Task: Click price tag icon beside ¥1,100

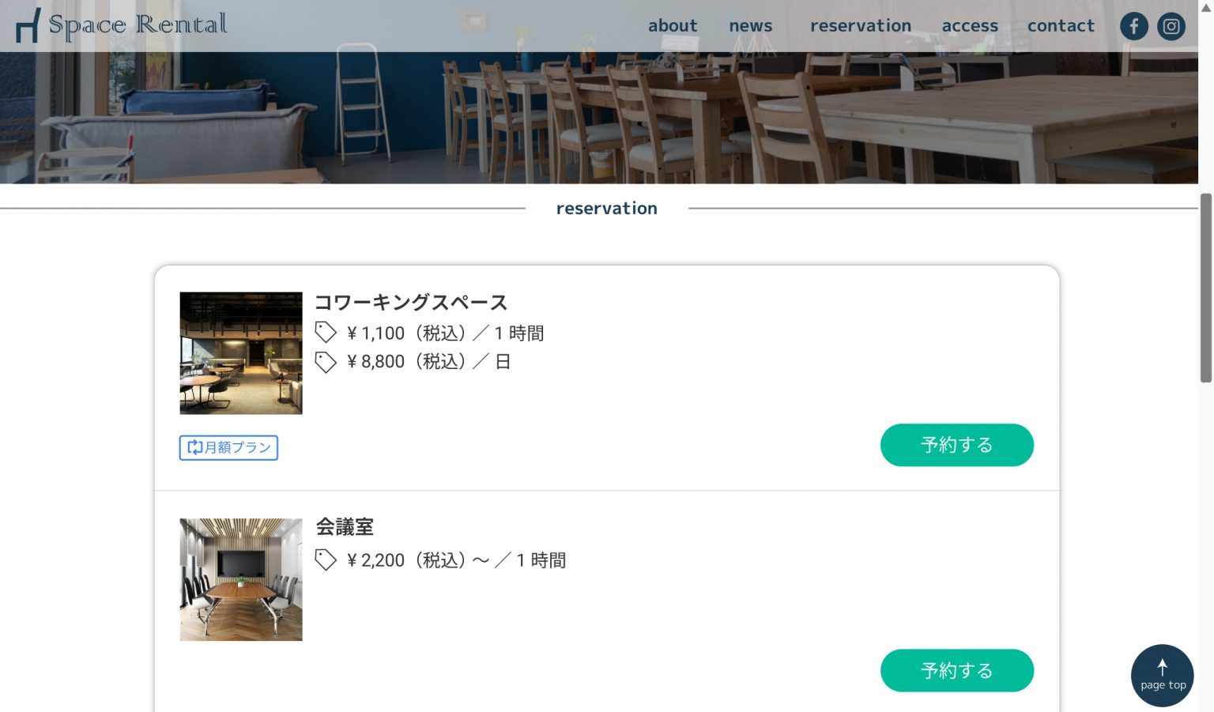Action: click(326, 333)
